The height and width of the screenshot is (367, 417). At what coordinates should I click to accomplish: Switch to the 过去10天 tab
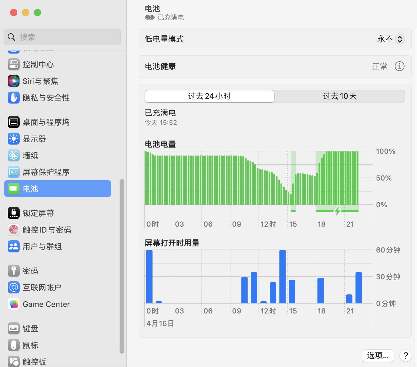(x=339, y=96)
